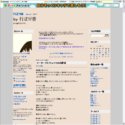Expand the ひらく dropdown on the banner
This screenshot has height=125, width=125.
coord(111,5)
